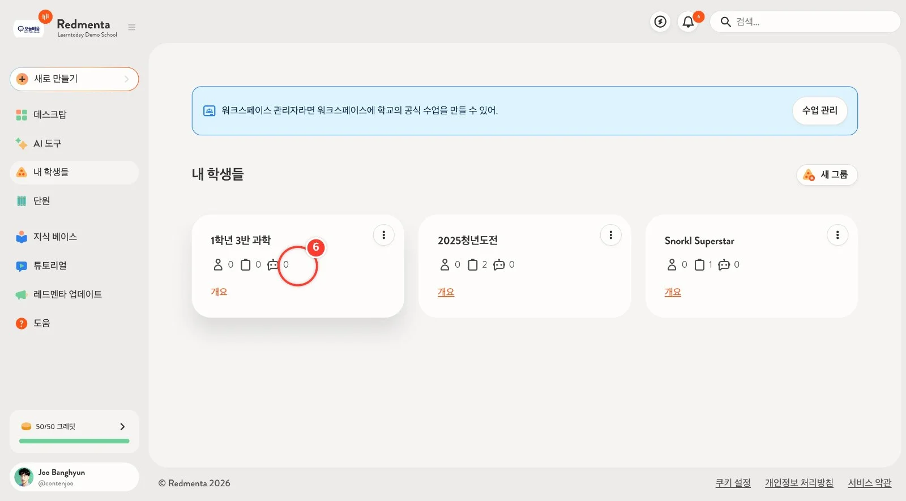Open 개요 link for 1학년 3반 과학
Screen dimensions: 906x501
click(x=219, y=292)
